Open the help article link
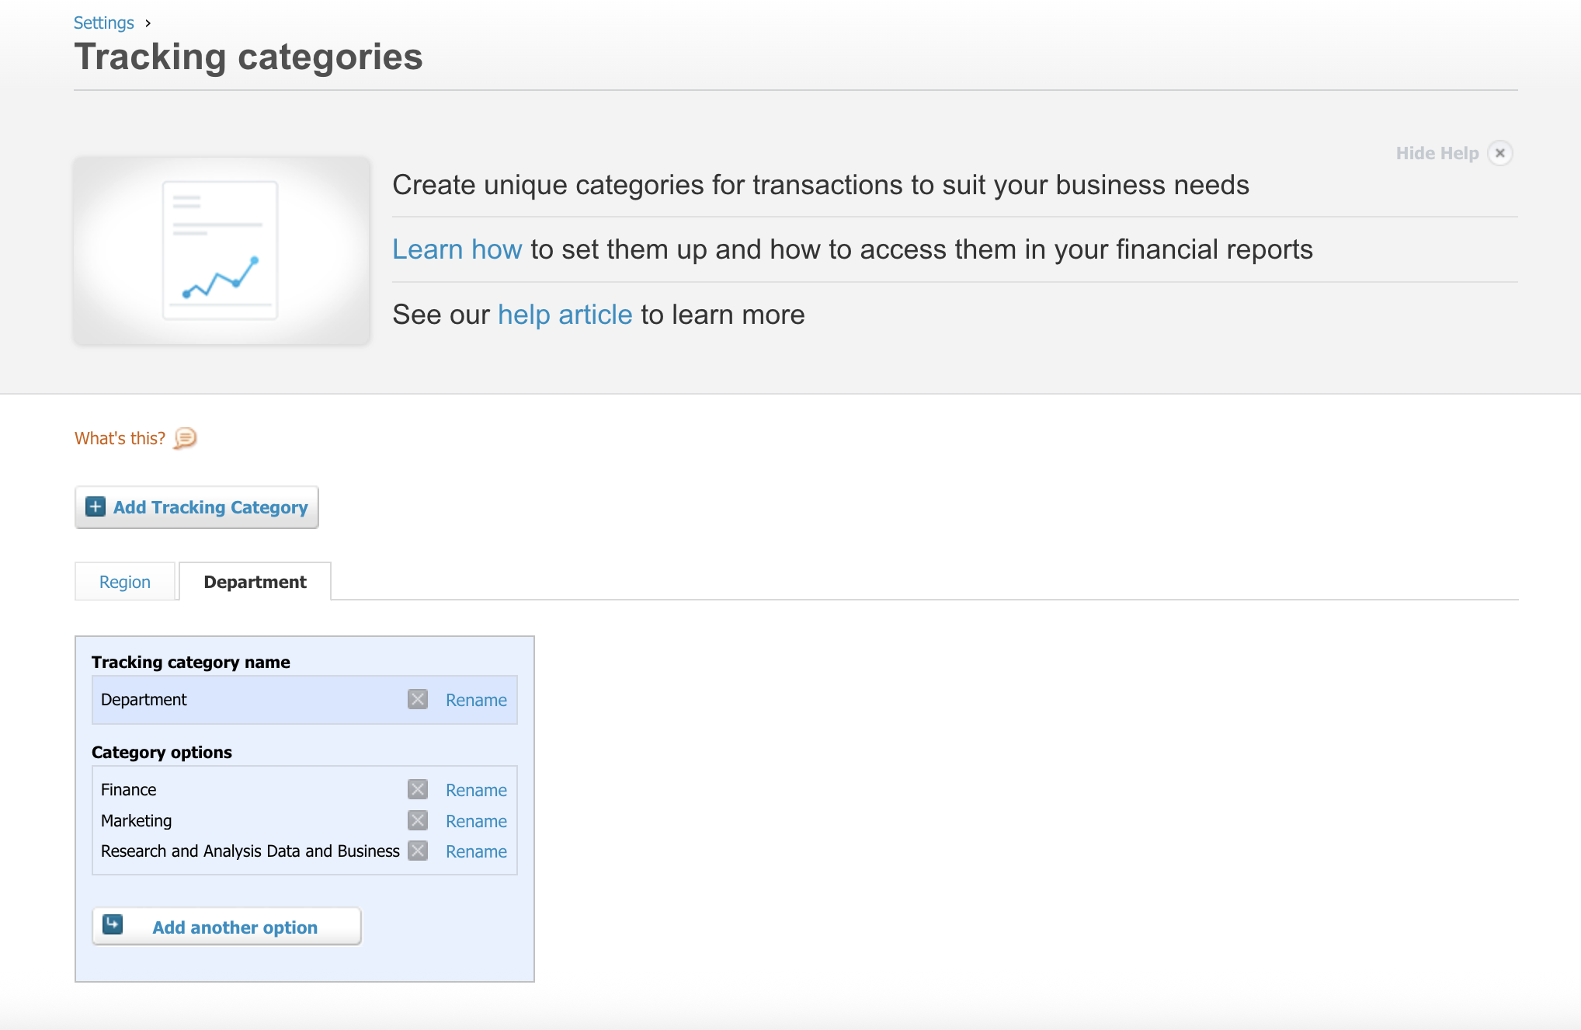 [x=565, y=315]
